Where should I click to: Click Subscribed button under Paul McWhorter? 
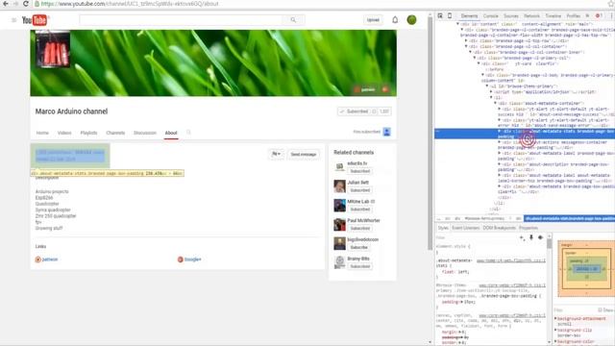359,229
